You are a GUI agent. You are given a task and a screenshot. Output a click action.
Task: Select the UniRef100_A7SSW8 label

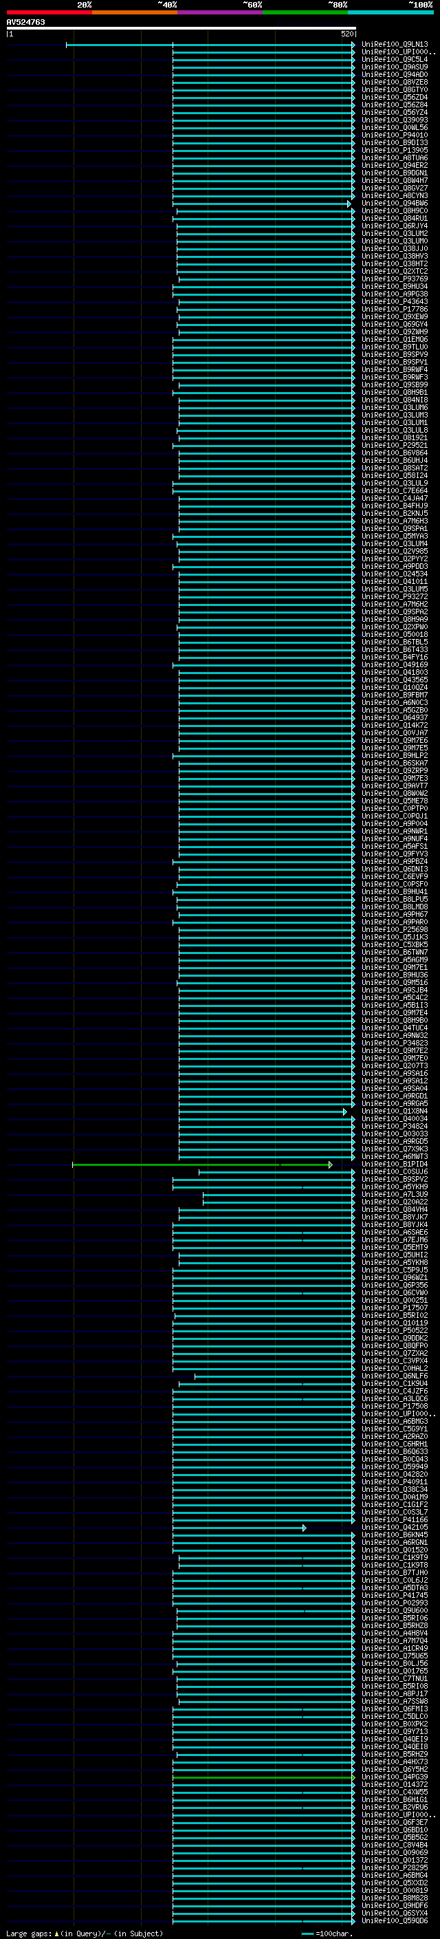point(395,1701)
